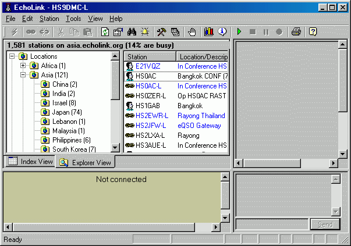351x246 pixels.
Task: Open the bar chart Statistics icon
Action: pos(208,32)
